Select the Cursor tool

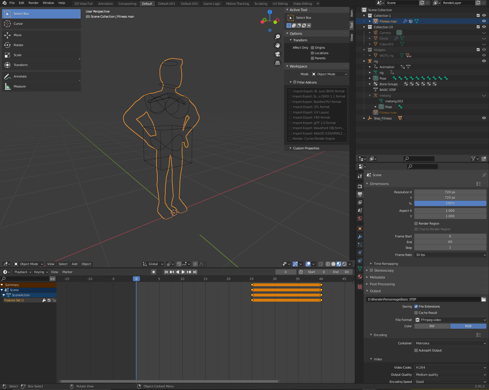[x=41, y=24]
